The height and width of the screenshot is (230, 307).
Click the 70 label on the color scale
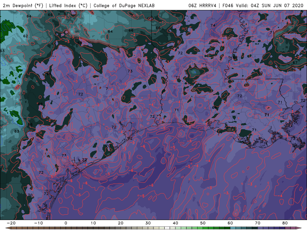click(257, 223)
